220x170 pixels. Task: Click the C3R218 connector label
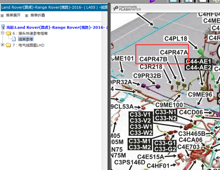point(151,67)
